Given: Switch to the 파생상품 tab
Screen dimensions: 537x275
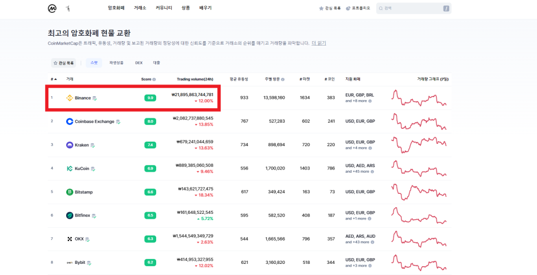Looking at the screenshot, I should [116, 63].
